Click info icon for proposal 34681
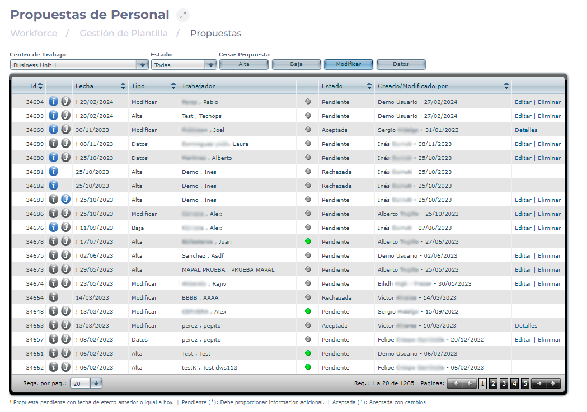The height and width of the screenshot is (412, 587). (54, 172)
